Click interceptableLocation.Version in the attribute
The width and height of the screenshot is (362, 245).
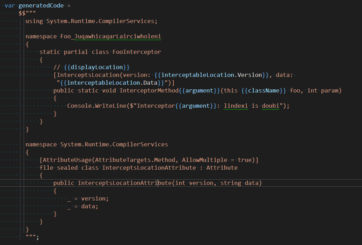[x=212, y=75]
